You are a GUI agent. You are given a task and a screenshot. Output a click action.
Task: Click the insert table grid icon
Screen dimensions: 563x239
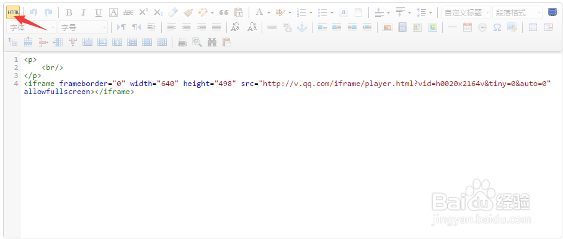pyautogui.click(x=533, y=27)
